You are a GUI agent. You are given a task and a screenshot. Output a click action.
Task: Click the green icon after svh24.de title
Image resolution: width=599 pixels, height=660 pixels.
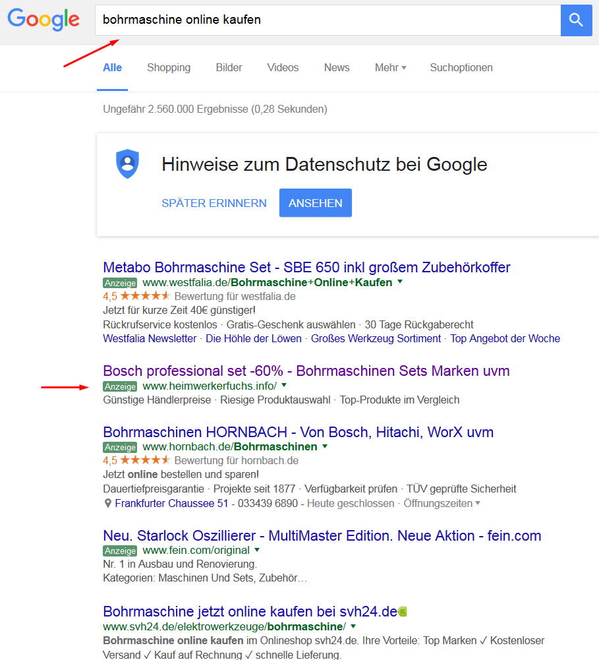click(x=403, y=612)
